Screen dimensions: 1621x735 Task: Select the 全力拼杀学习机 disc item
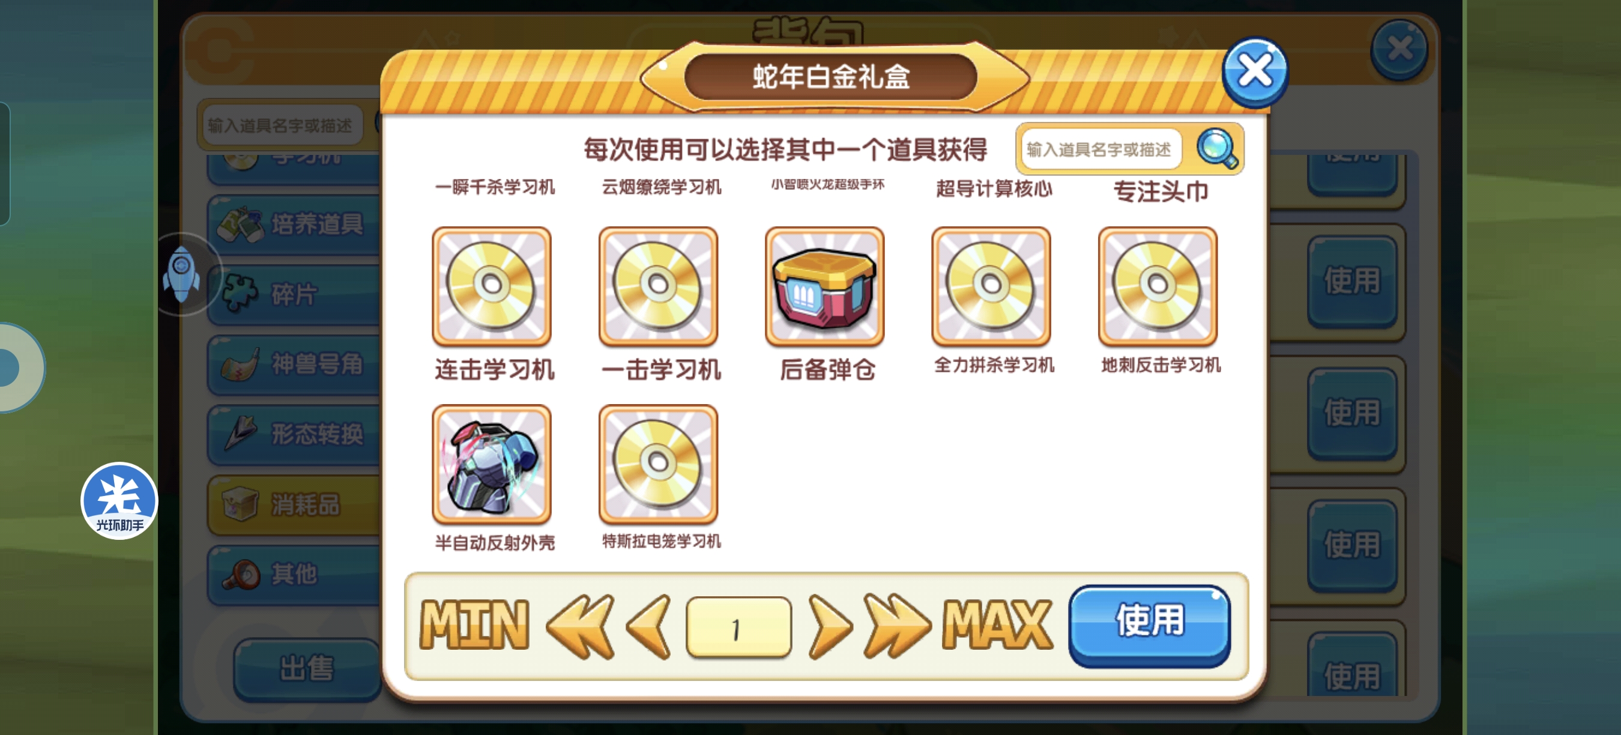pyautogui.click(x=991, y=286)
